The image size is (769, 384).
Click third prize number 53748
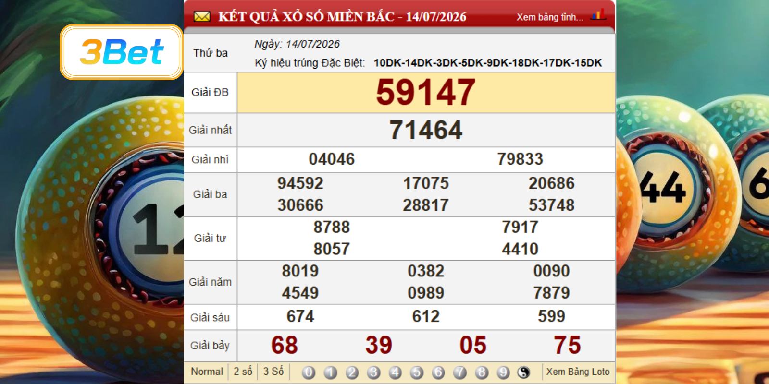coord(551,205)
